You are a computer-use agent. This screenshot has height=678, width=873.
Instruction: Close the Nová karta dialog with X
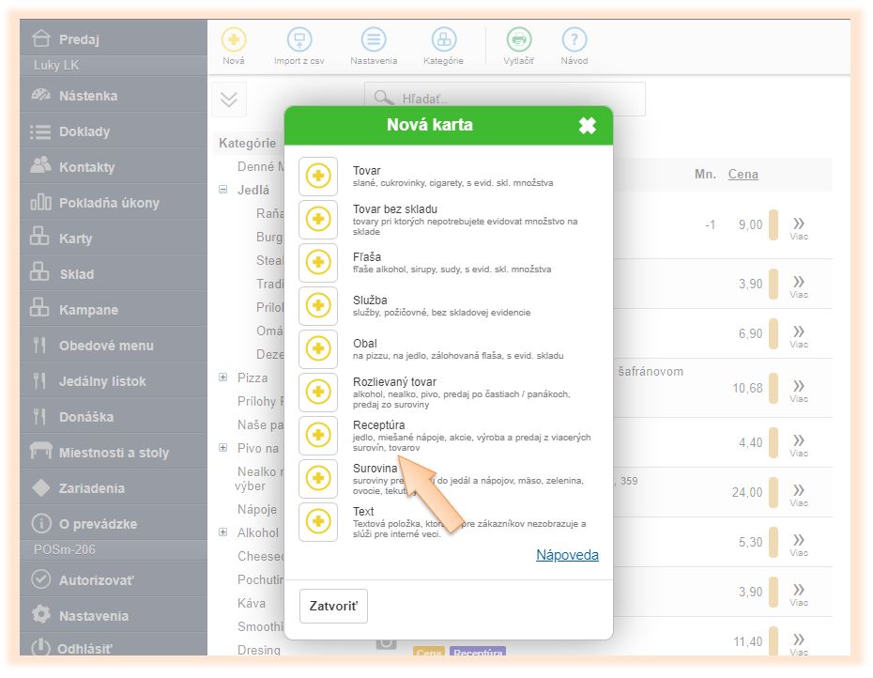coord(588,126)
